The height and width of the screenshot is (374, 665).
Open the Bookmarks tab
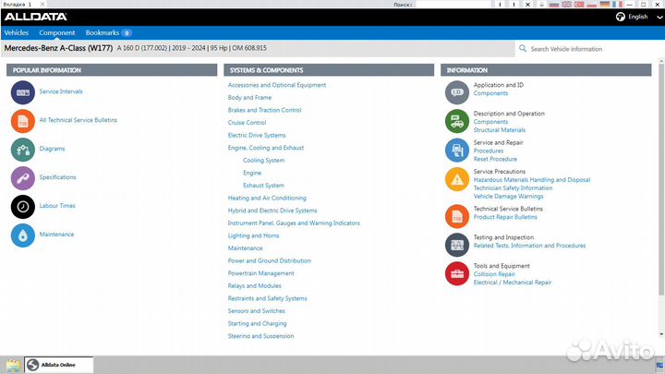(109, 32)
